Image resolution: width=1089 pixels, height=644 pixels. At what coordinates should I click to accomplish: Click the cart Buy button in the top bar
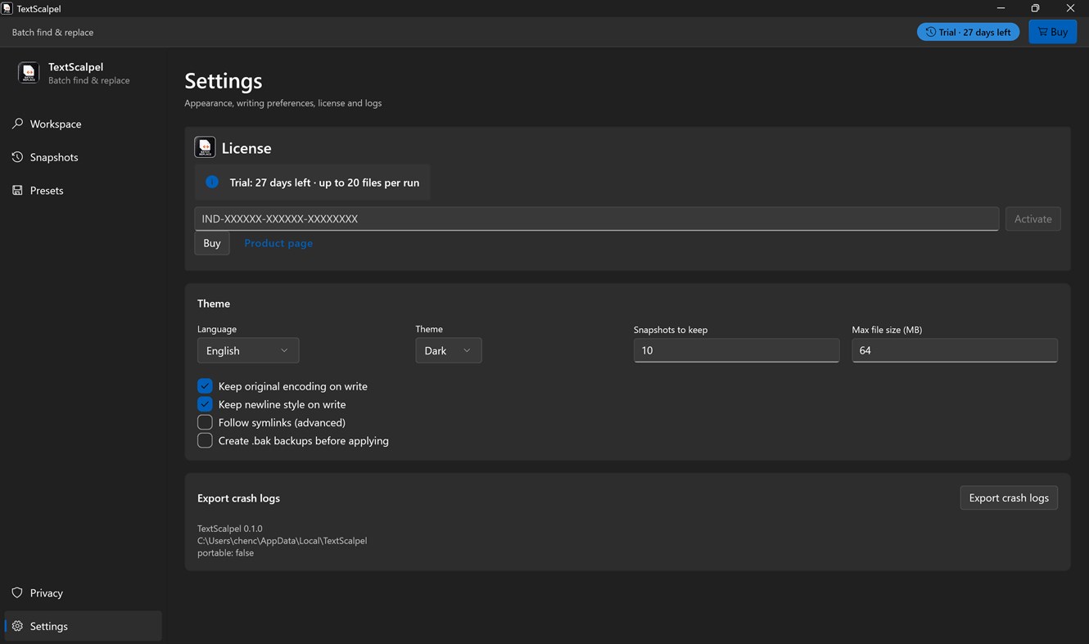click(1052, 32)
